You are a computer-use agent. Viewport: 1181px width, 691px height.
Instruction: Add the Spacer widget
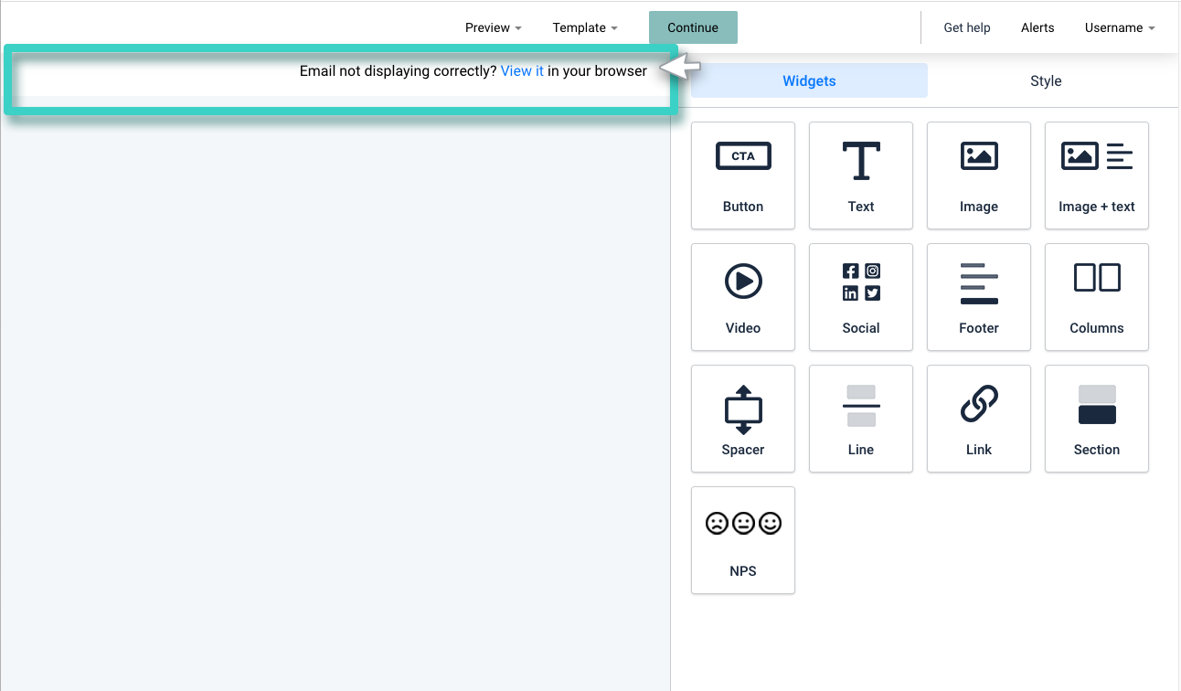point(743,419)
